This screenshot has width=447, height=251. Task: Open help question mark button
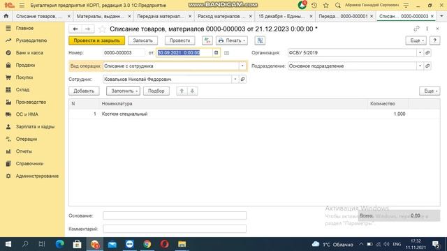[x=434, y=40]
